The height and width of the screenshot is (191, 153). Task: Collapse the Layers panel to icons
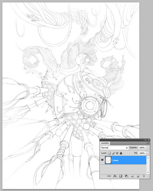point(145,140)
